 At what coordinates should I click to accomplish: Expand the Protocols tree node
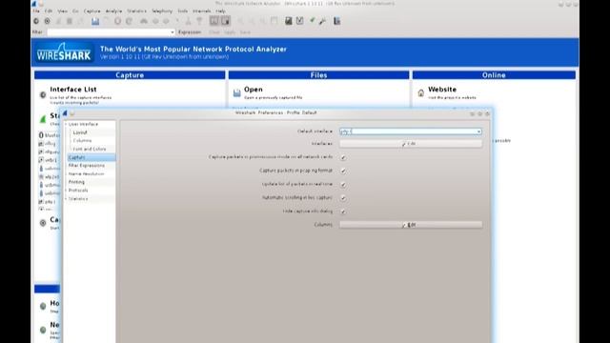[x=66, y=191]
